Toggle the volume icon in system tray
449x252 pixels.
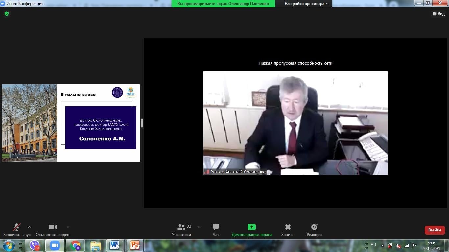click(x=398, y=246)
